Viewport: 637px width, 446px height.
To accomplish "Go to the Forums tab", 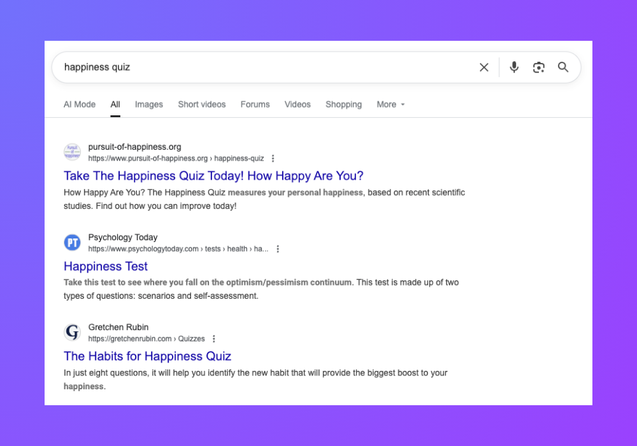I will (255, 104).
